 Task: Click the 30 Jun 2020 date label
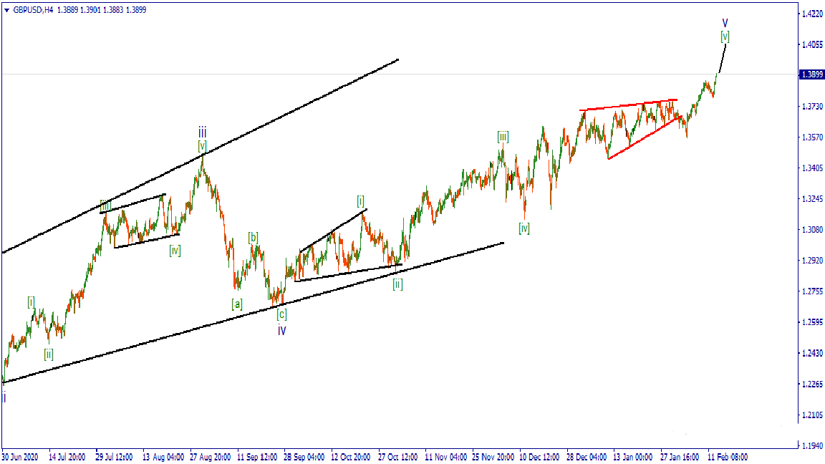pos(20,456)
